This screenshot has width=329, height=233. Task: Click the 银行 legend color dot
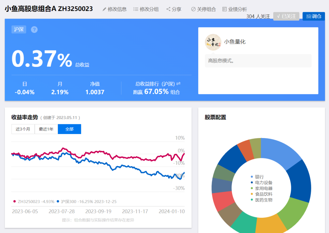click(x=252, y=177)
